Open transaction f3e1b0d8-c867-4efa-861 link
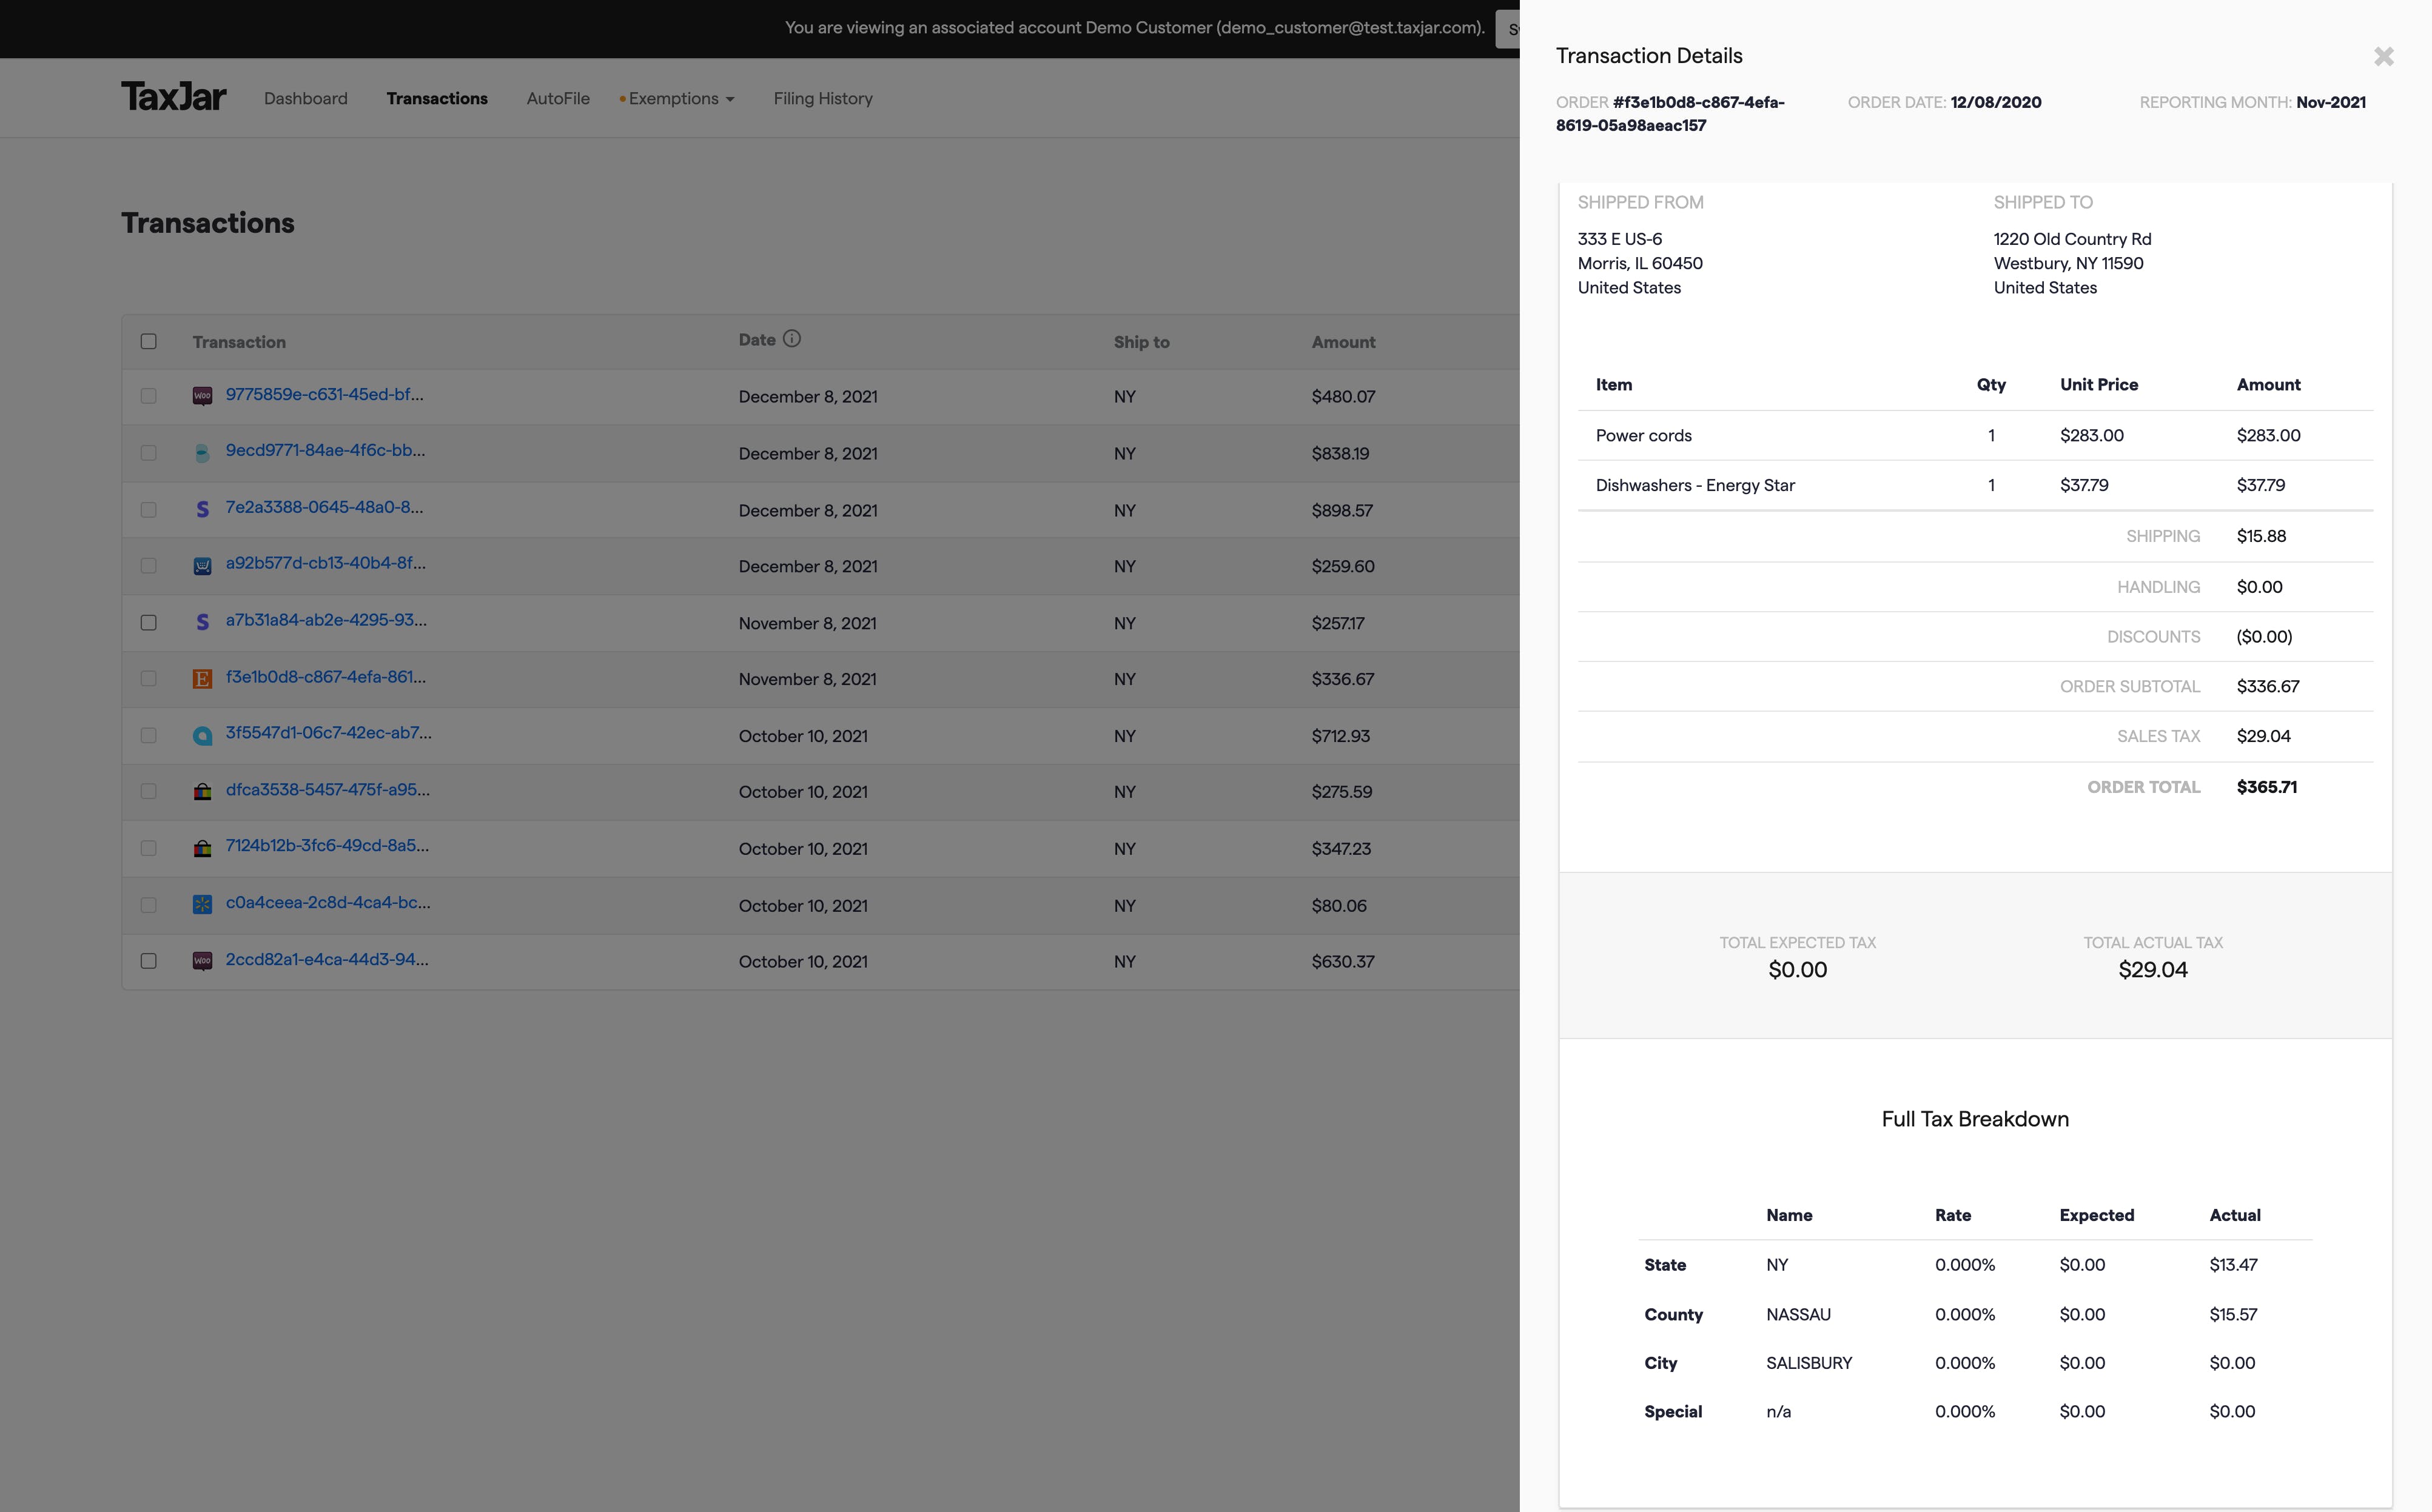 pos(325,678)
